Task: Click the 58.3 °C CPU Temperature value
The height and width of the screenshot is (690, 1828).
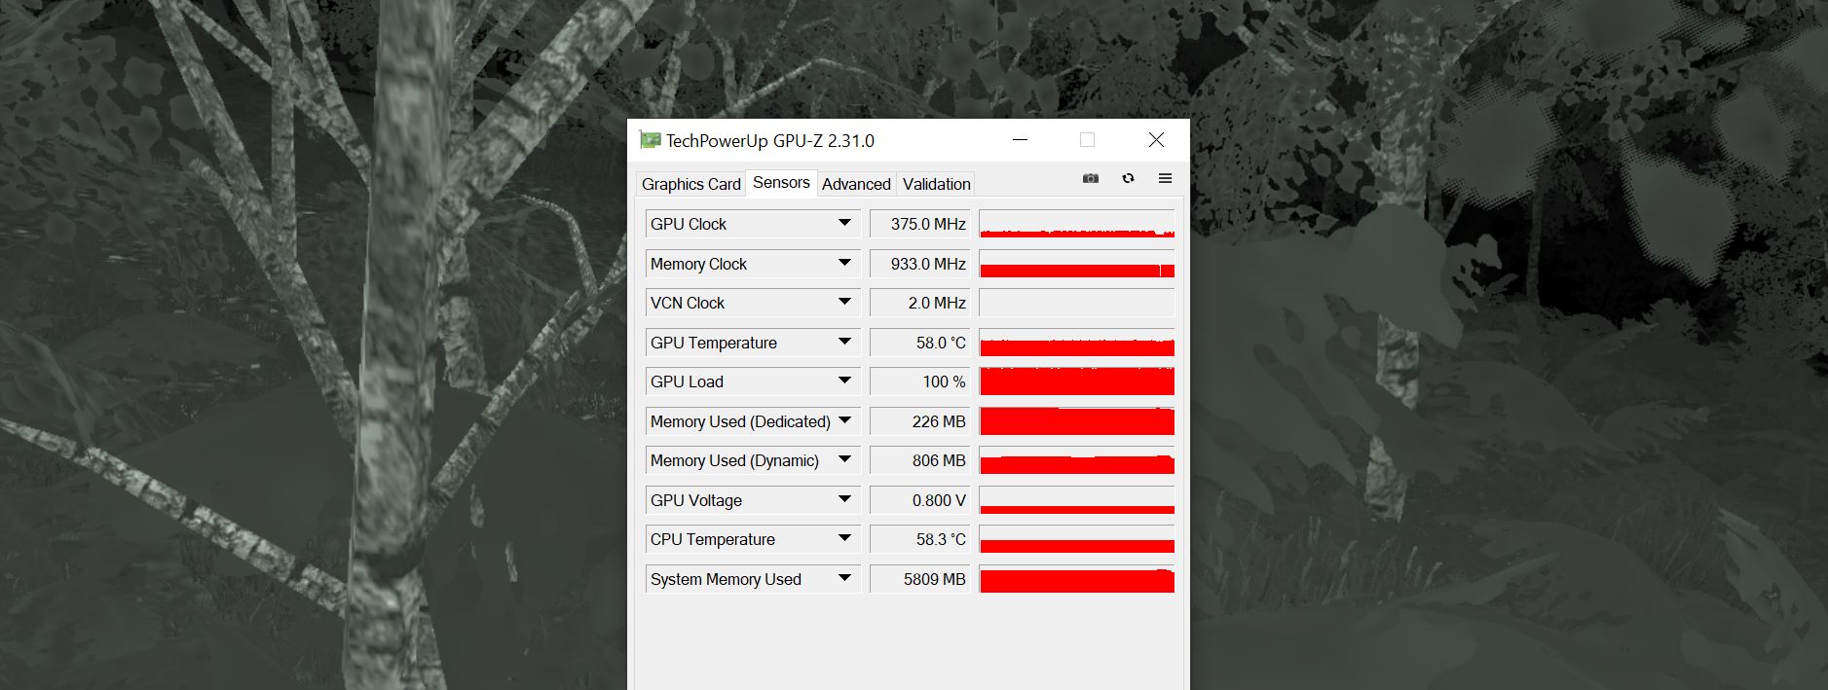Action: coord(919,539)
